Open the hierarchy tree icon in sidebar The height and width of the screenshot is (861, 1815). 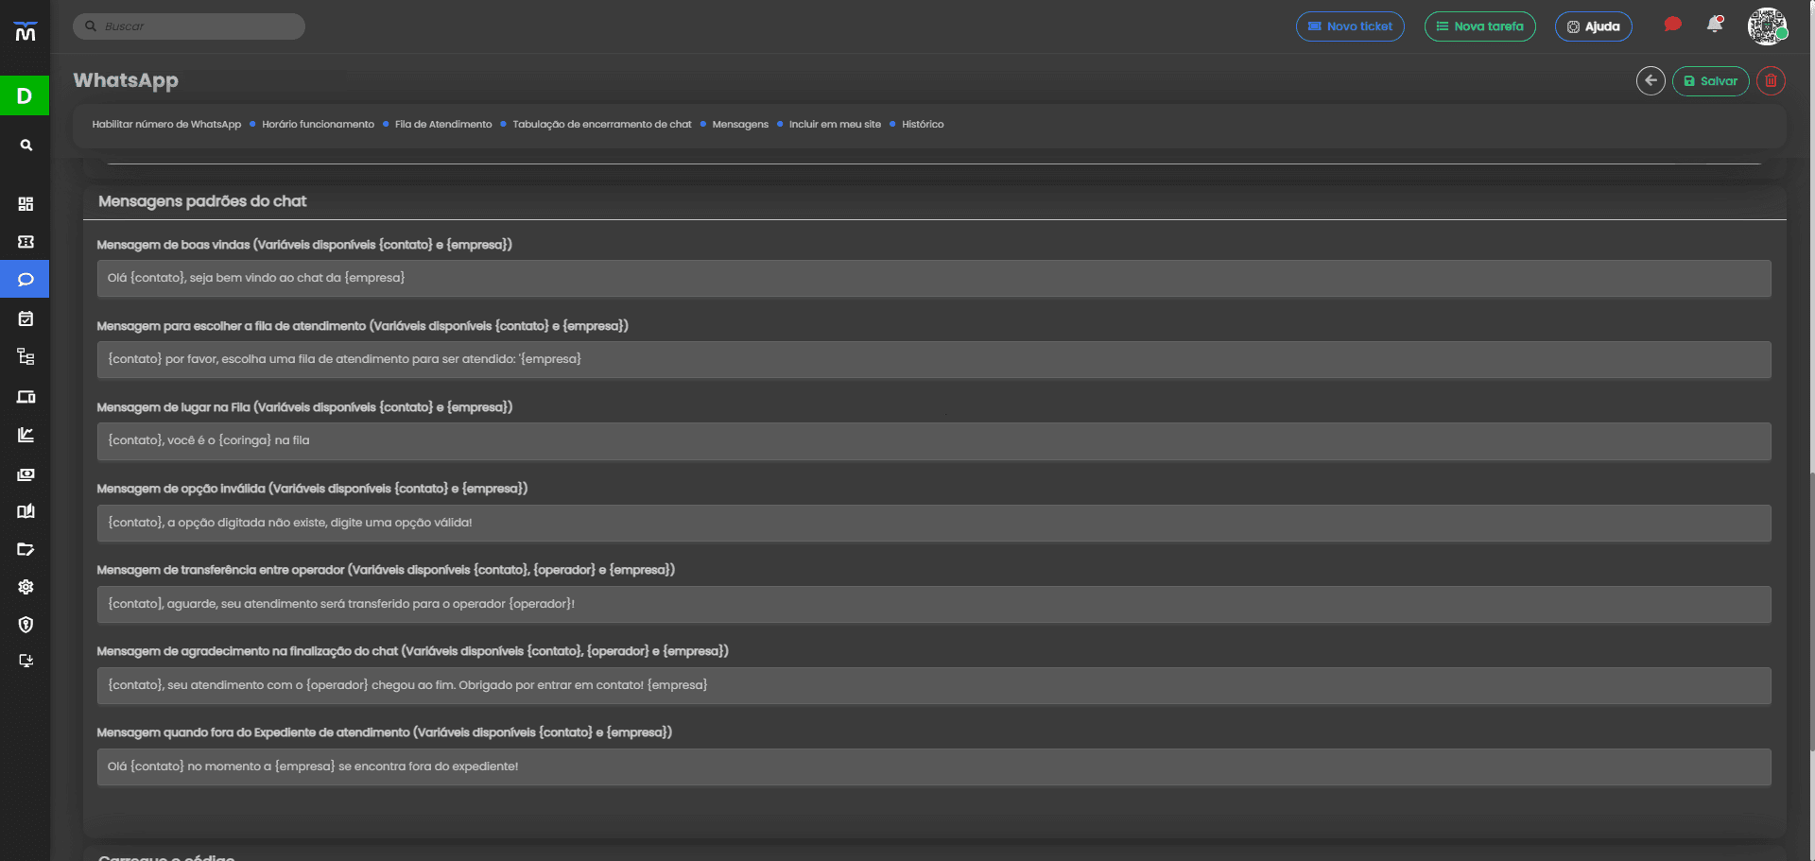point(26,356)
